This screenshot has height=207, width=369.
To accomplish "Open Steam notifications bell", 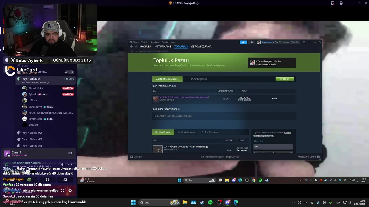I will tap(252, 42).
